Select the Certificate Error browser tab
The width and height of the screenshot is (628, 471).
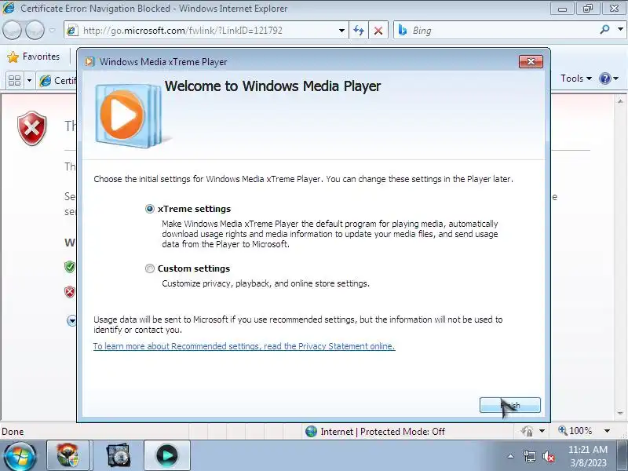tap(57, 81)
